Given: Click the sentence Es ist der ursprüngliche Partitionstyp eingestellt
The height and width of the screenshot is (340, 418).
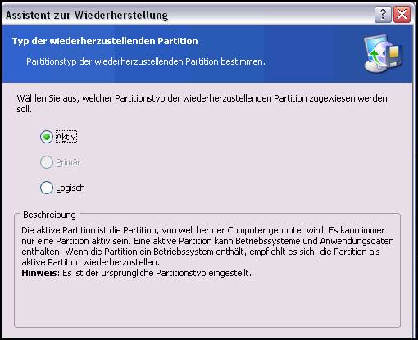Looking at the screenshot, I should coord(157,273).
